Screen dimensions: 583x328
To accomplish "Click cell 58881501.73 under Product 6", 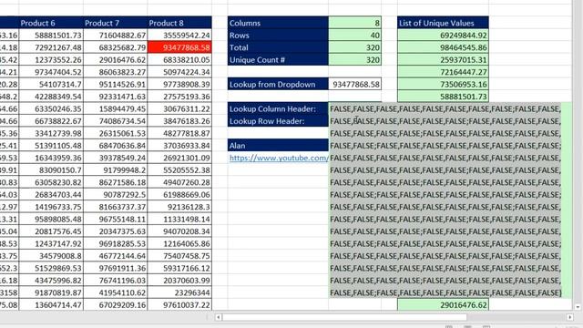I will (51, 35).
